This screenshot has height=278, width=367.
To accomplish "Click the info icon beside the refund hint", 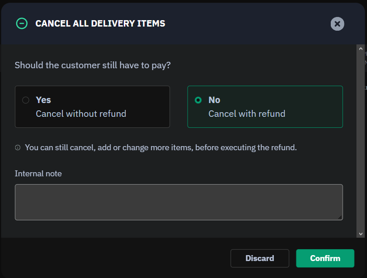I will [18, 148].
